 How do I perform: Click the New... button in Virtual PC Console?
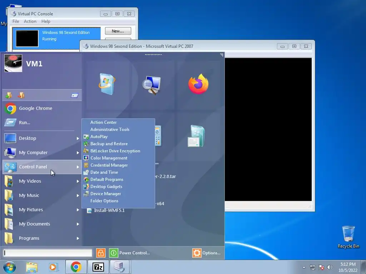[118, 31]
